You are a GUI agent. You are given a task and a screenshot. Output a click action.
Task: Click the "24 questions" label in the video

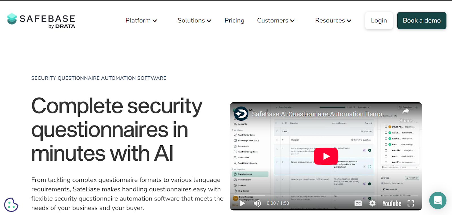[366, 131]
